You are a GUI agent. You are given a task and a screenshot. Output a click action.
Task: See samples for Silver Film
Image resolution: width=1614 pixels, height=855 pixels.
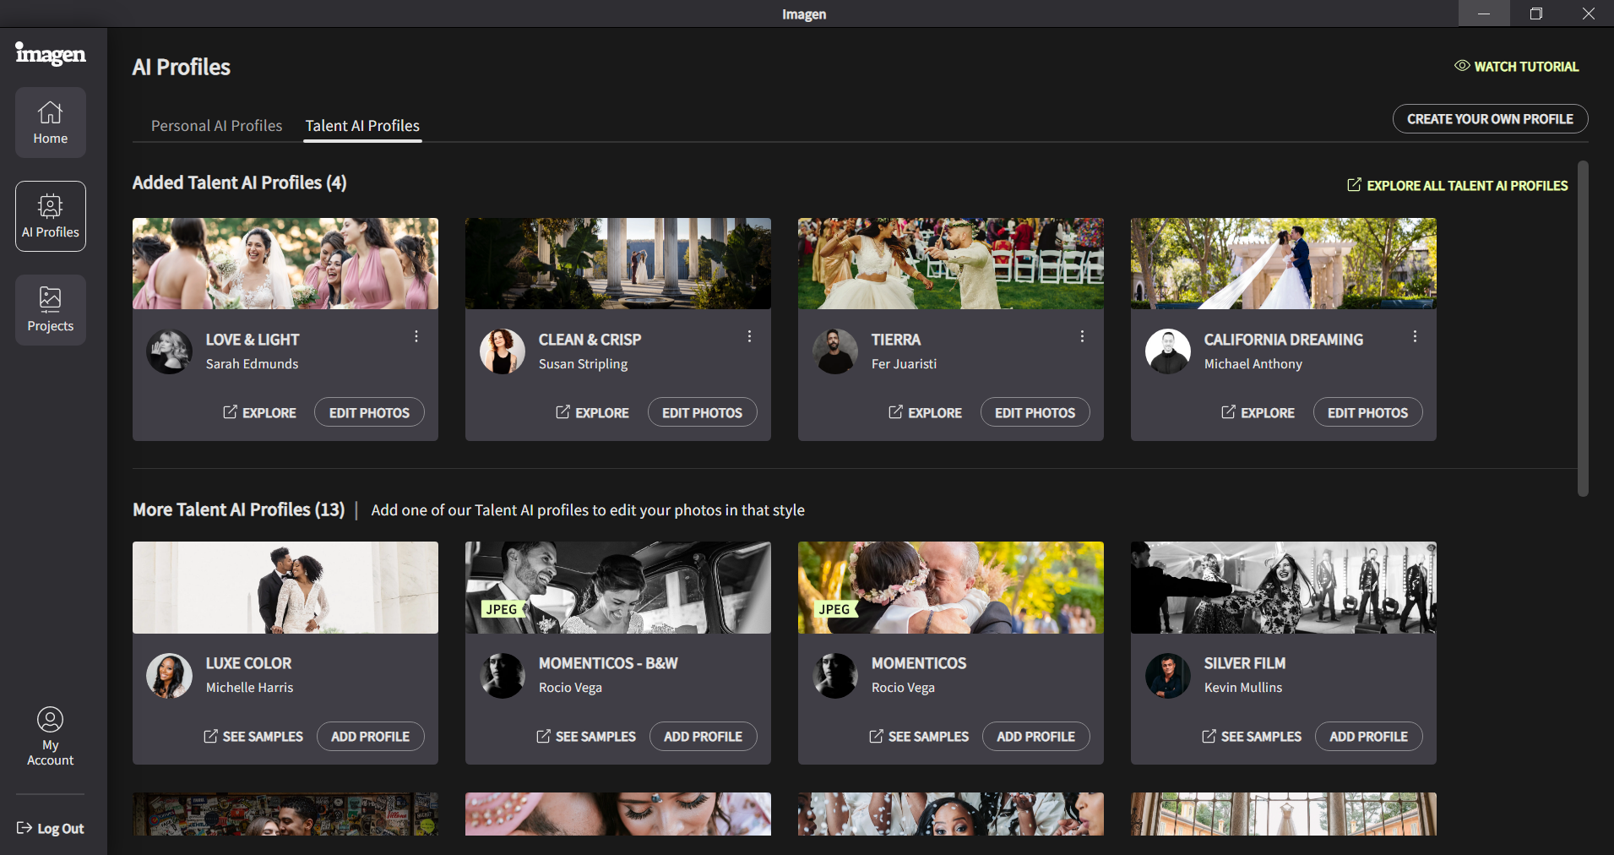pos(1252,737)
